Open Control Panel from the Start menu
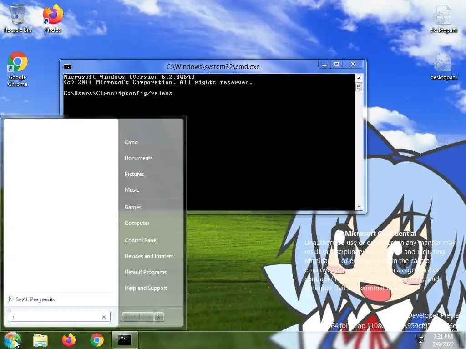The width and height of the screenshot is (466, 349). click(x=141, y=240)
